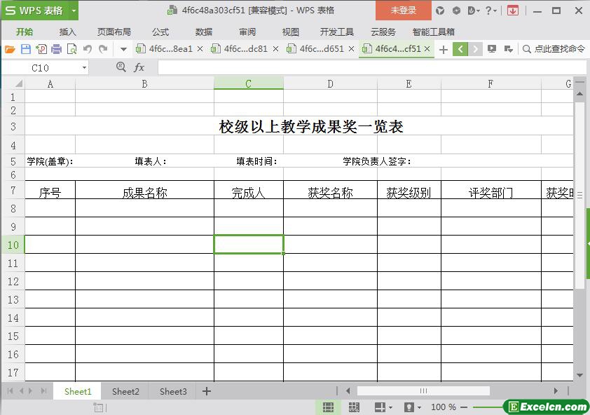Click the 未登录 login button
The height and width of the screenshot is (415, 590).
click(404, 11)
